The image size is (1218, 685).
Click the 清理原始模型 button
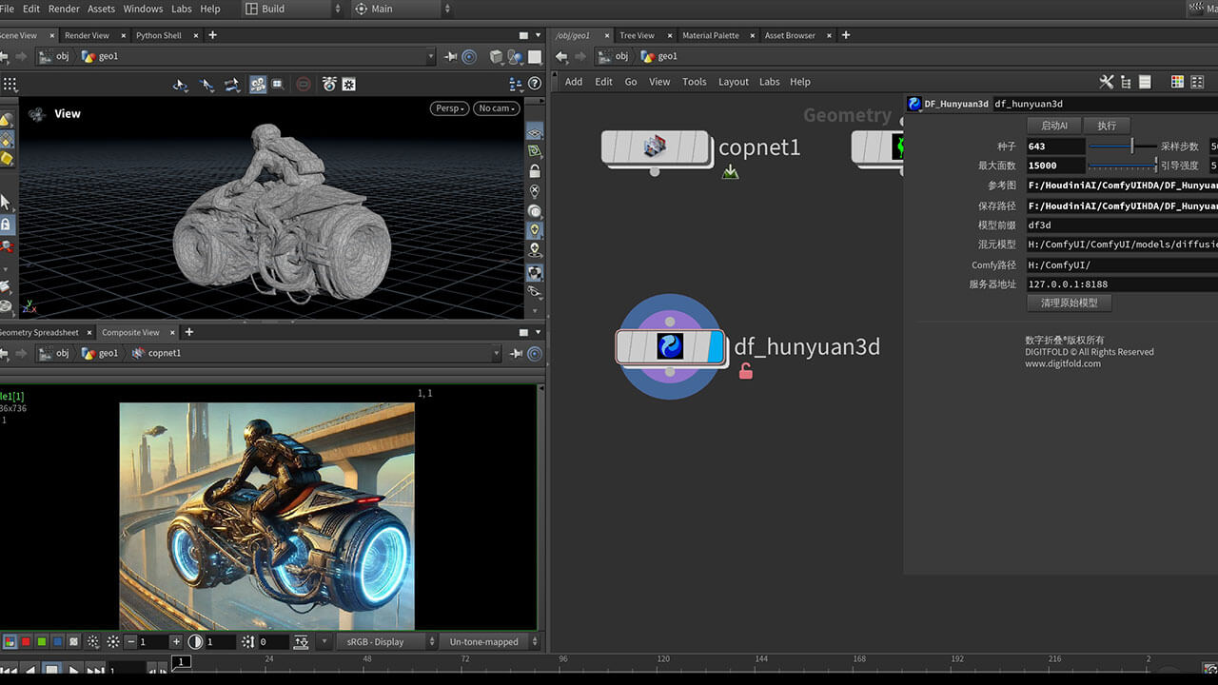pyautogui.click(x=1069, y=303)
